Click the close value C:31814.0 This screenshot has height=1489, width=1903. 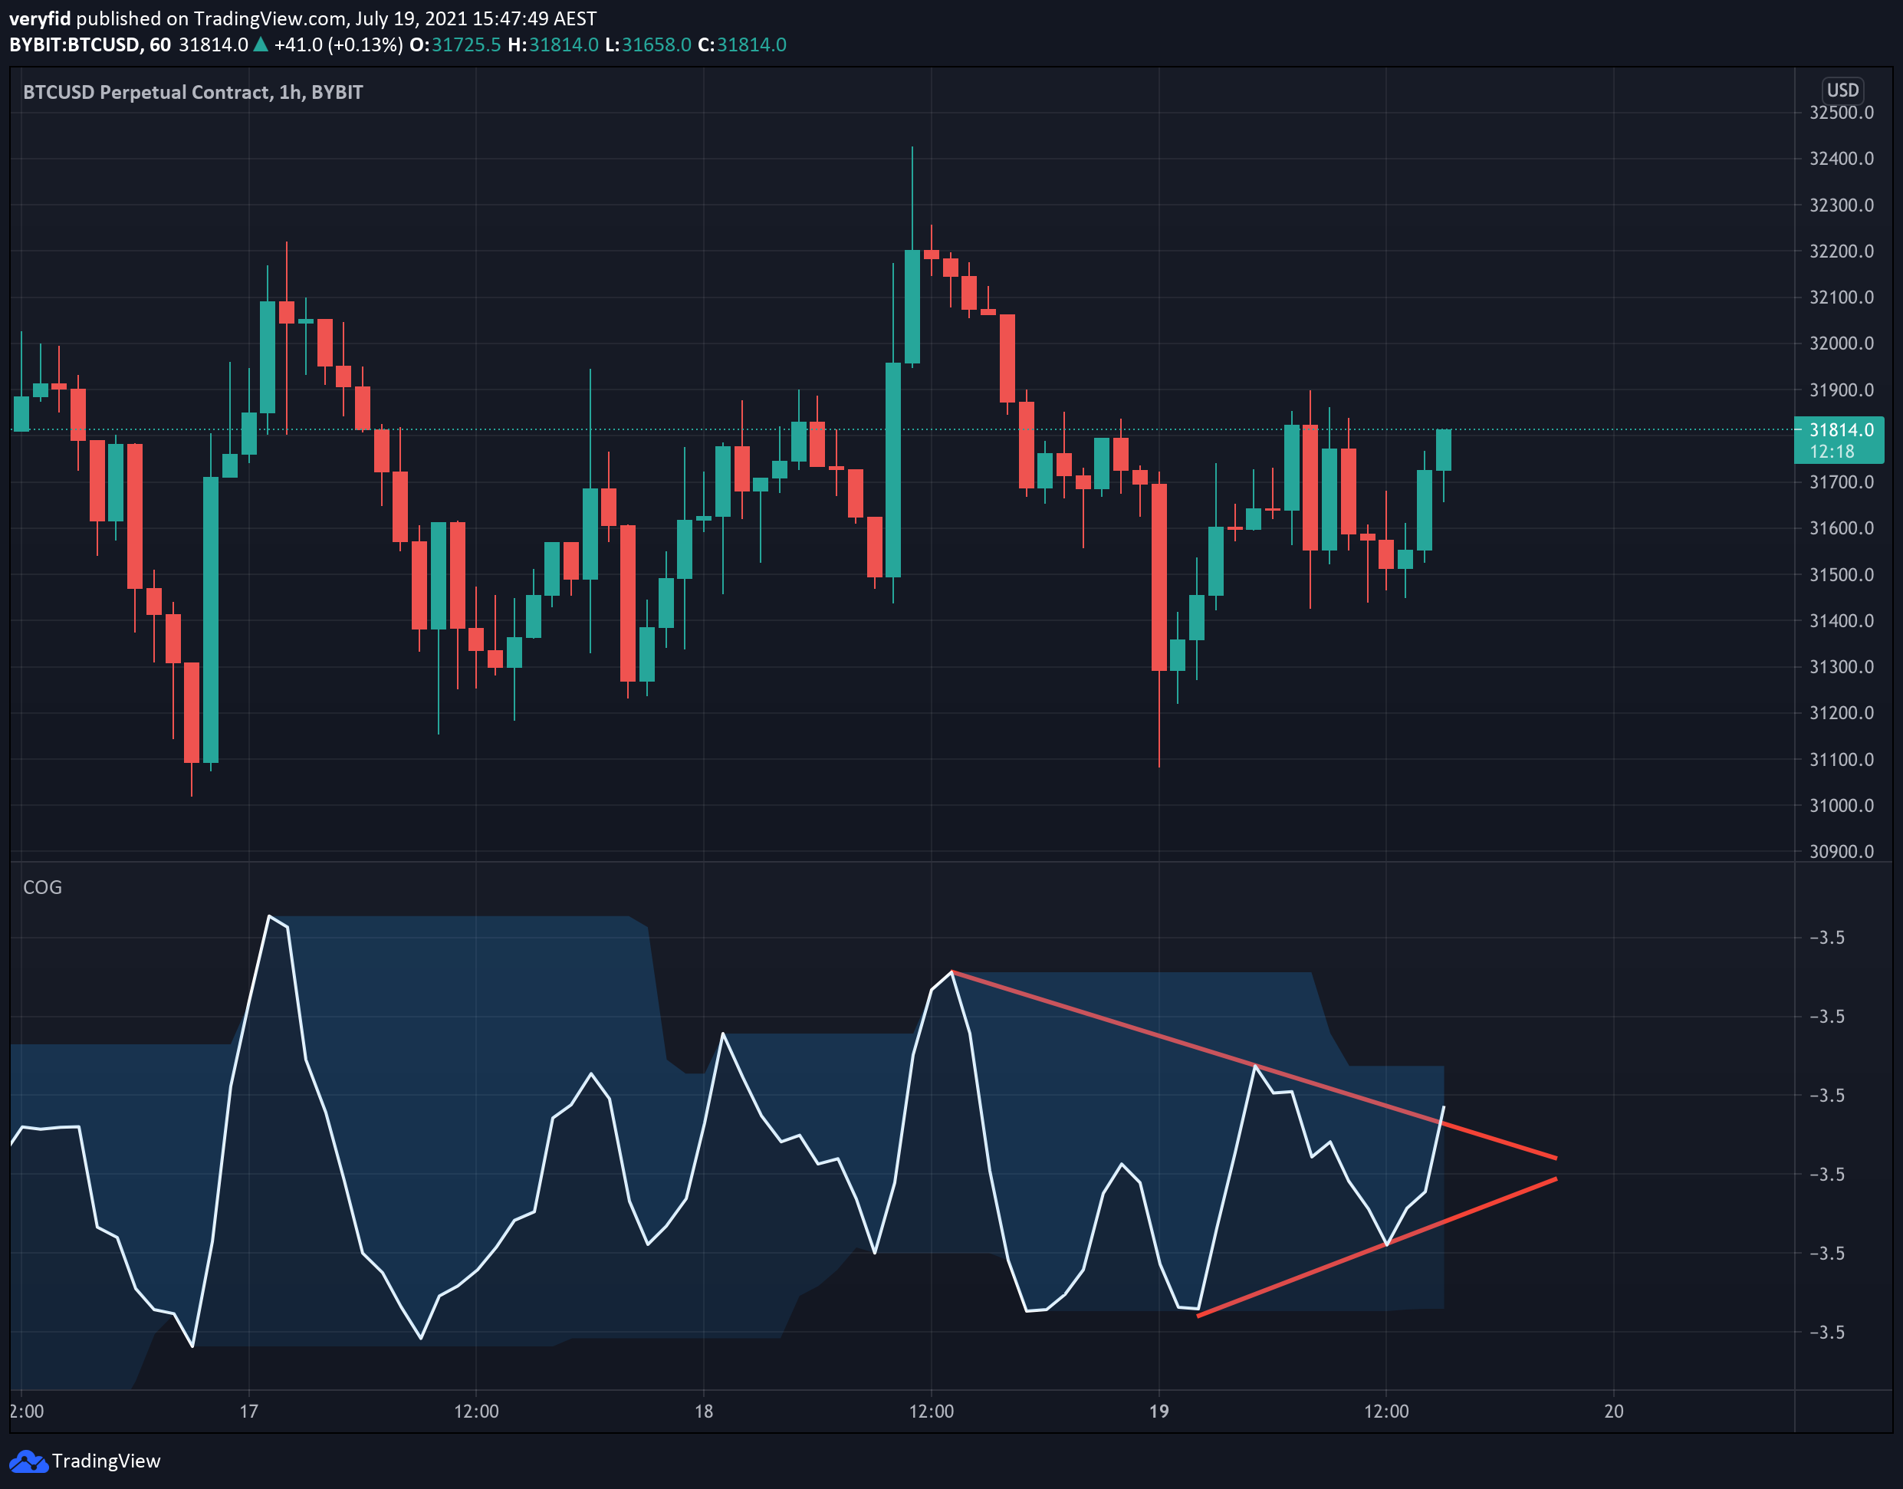tap(742, 45)
